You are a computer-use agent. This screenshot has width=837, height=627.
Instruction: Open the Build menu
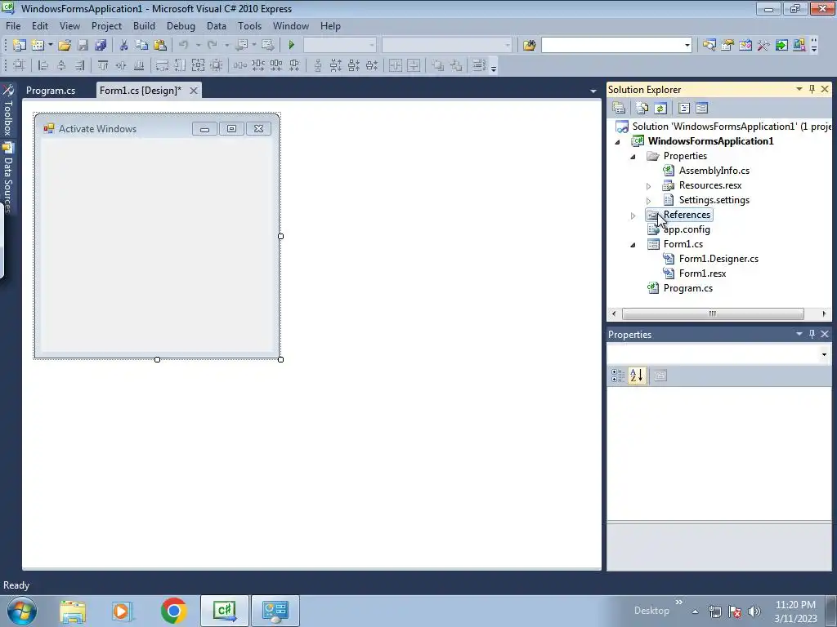point(144,25)
